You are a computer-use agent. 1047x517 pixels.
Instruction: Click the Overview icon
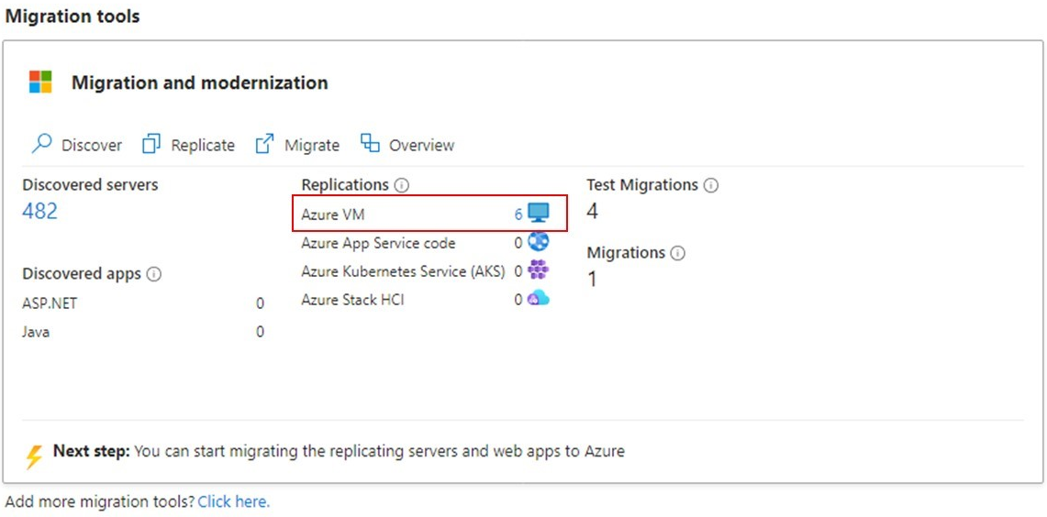click(370, 143)
